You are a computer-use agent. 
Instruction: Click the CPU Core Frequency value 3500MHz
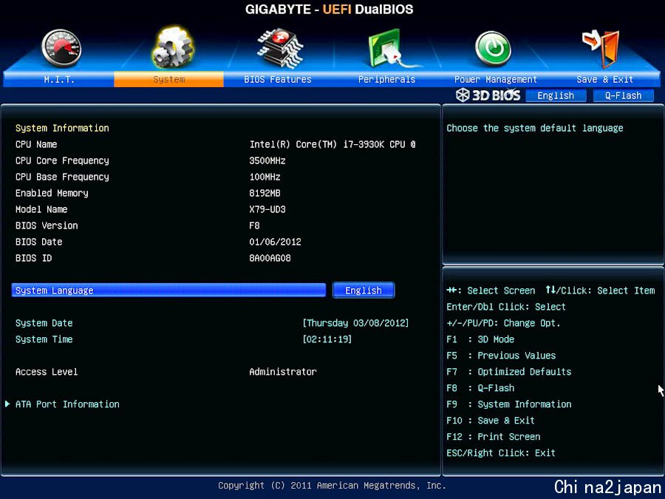(x=267, y=161)
